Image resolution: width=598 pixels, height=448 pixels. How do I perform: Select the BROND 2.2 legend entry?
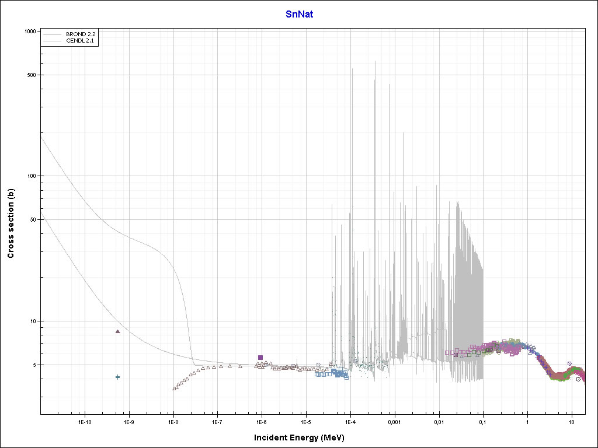coord(81,35)
